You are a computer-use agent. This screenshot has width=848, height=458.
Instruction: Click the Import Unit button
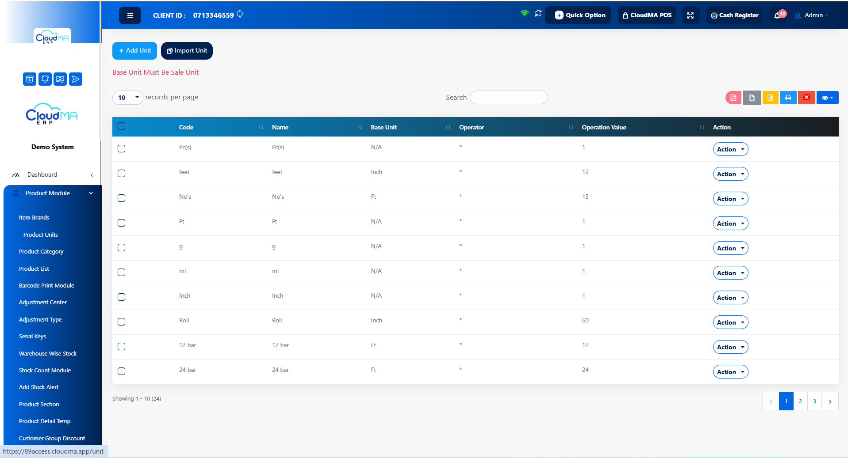click(x=187, y=51)
